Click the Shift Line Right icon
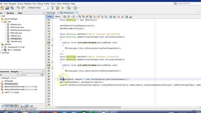201x113 pixels. [x=114, y=17]
